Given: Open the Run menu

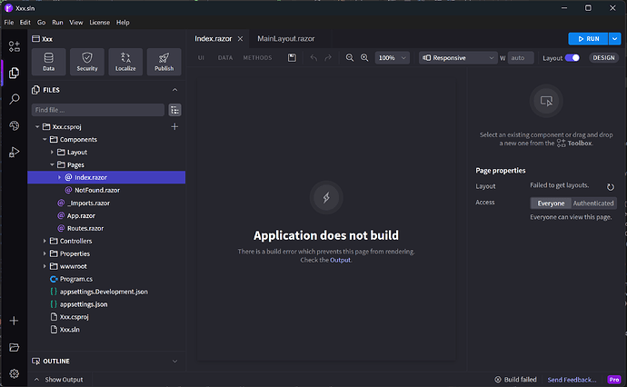Looking at the screenshot, I should tap(57, 23).
